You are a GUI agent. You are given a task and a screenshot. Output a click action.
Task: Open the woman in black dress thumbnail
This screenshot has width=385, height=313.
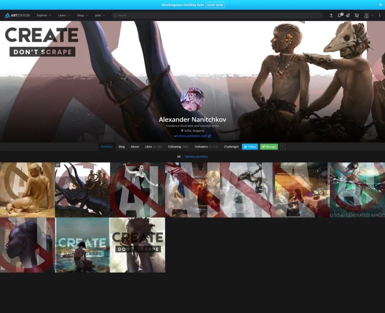point(138,190)
